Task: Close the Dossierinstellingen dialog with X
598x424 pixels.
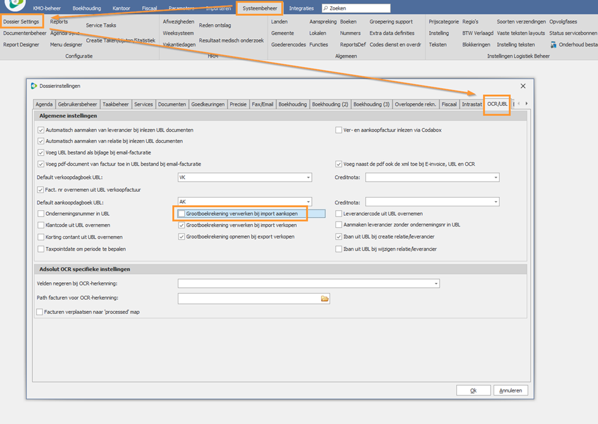Action: pyautogui.click(x=523, y=85)
